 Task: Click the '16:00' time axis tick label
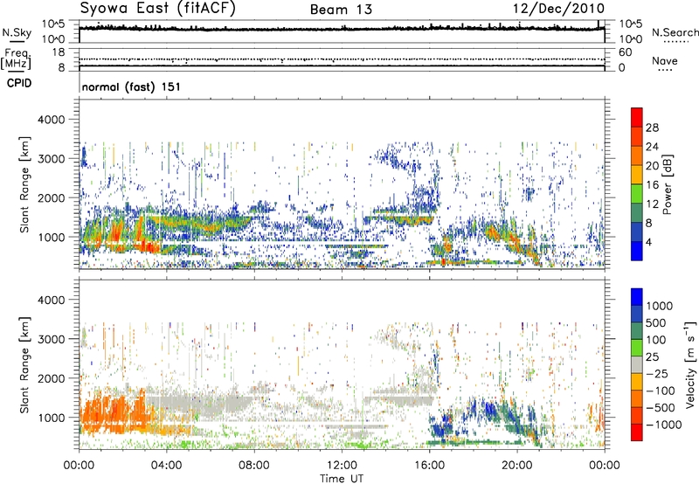coord(429,466)
